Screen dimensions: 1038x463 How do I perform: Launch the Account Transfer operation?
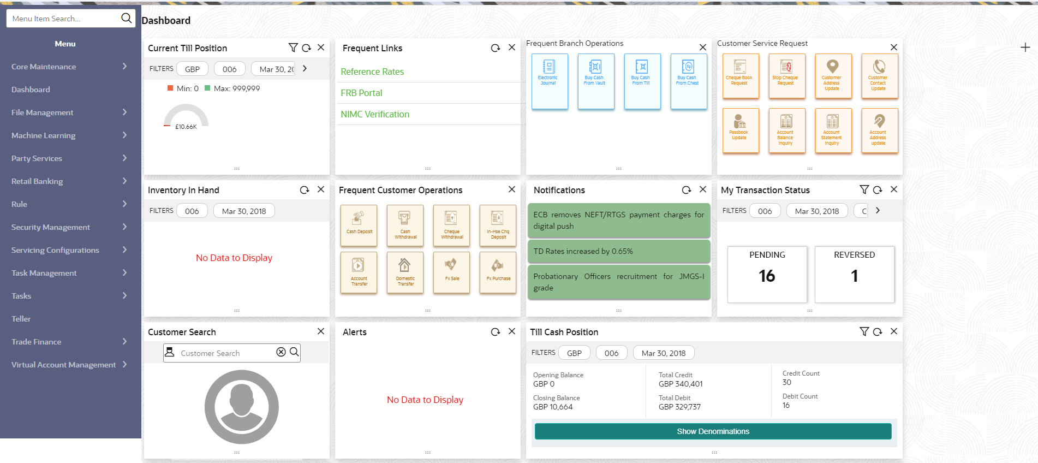[x=359, y=272]
